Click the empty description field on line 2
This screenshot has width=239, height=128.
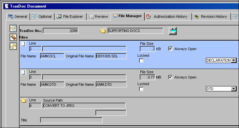(84, 49)
